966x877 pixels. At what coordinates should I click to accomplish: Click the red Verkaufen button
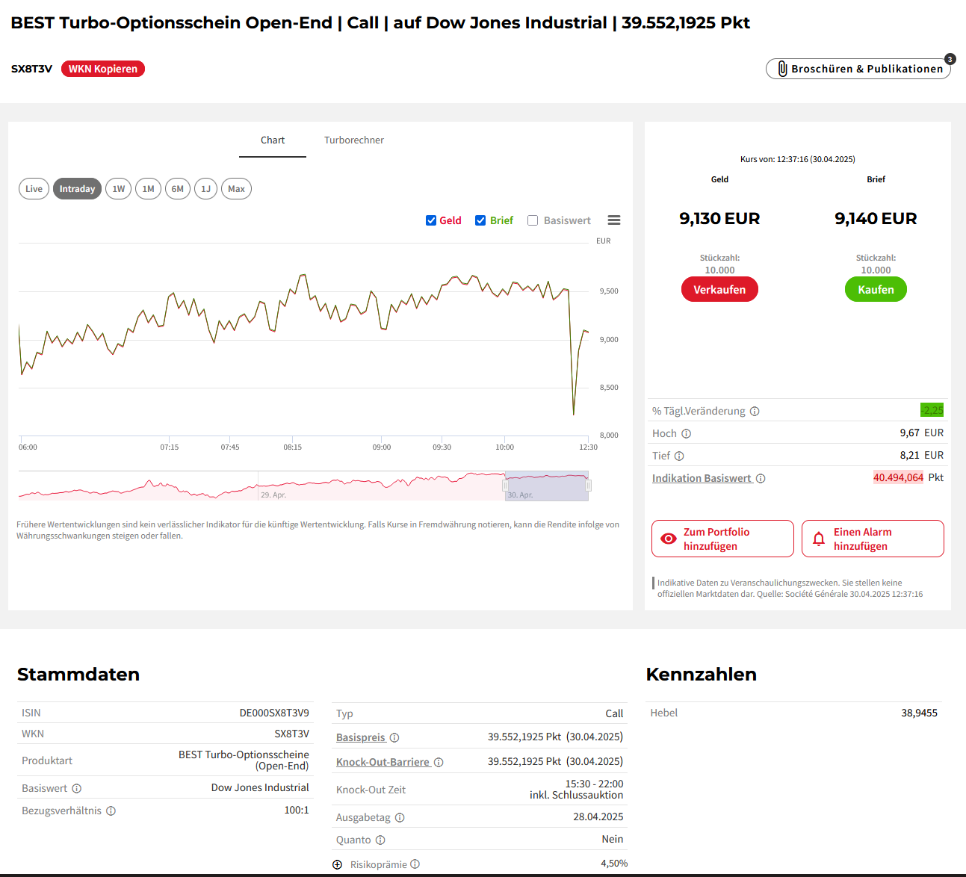click(719, 290)
